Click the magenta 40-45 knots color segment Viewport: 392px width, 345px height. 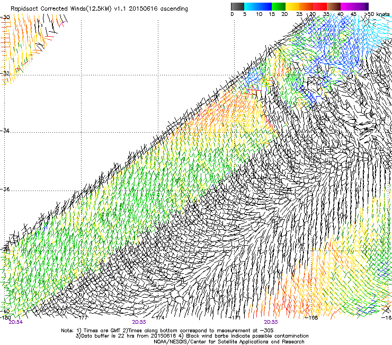(x=348, y=6)
